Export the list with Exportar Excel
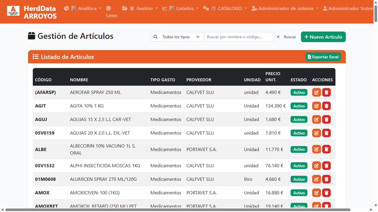378x212 pixels. click(x=323, y=57)
